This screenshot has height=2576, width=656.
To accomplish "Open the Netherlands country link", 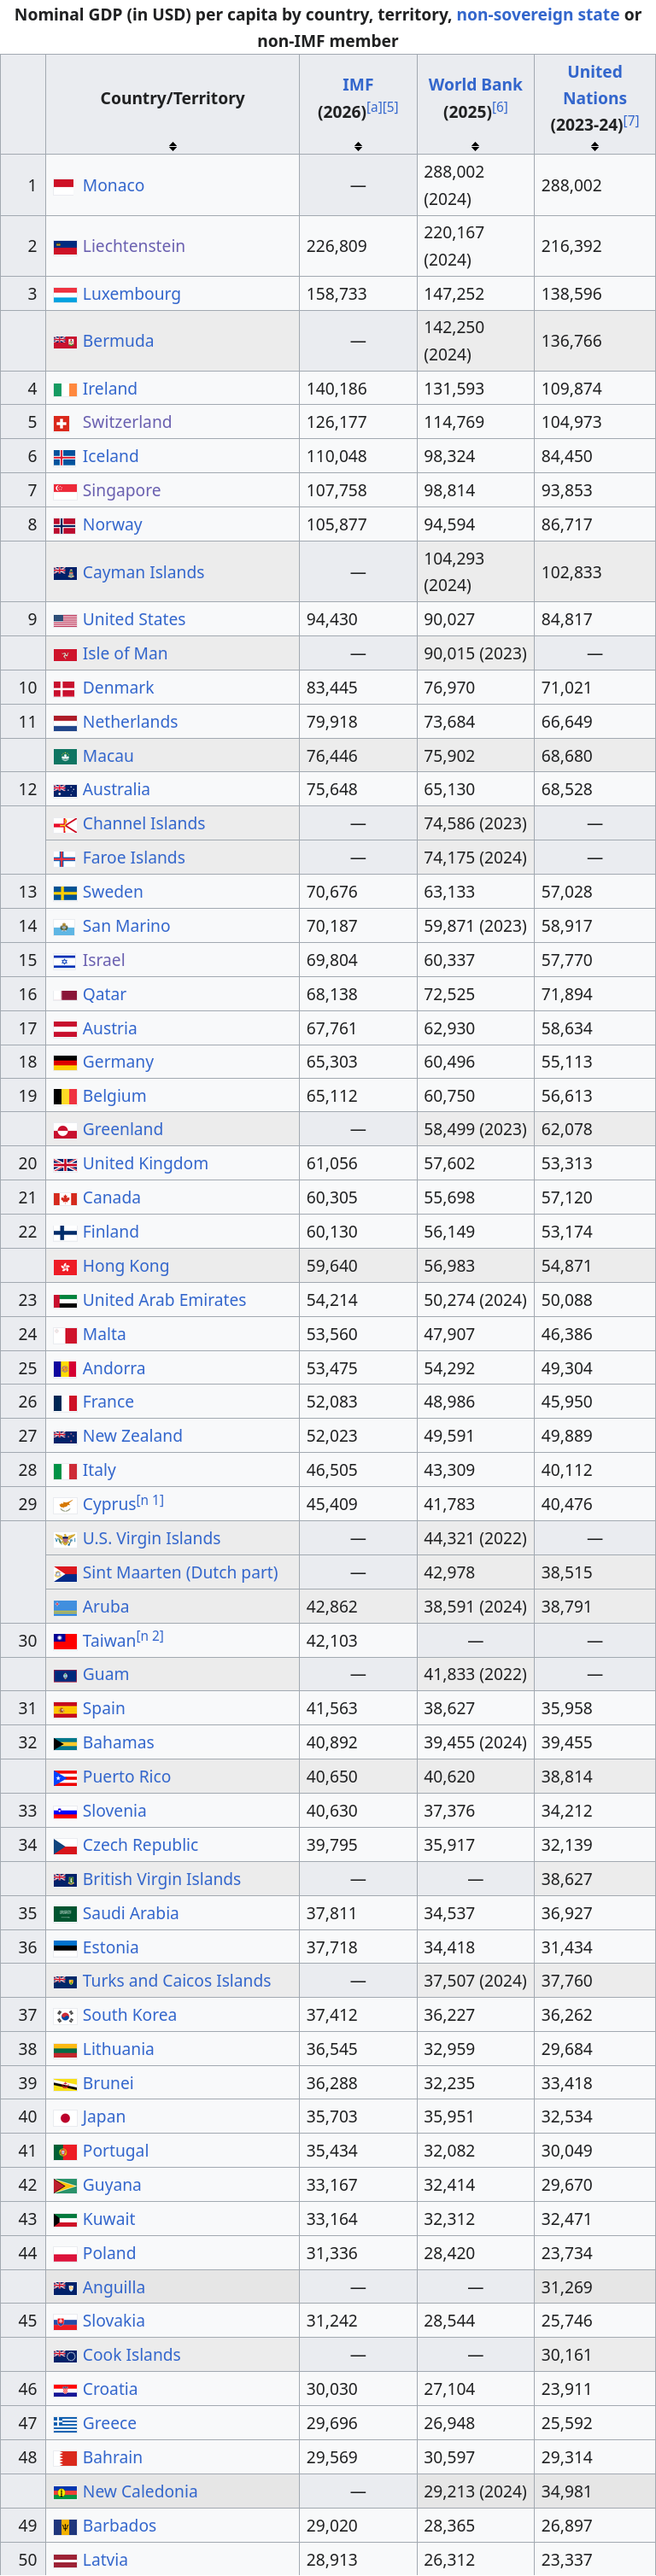I will tap(130, 722).
